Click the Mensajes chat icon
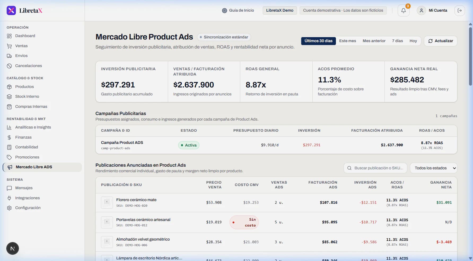473x261 pixels. click(9, 188)
